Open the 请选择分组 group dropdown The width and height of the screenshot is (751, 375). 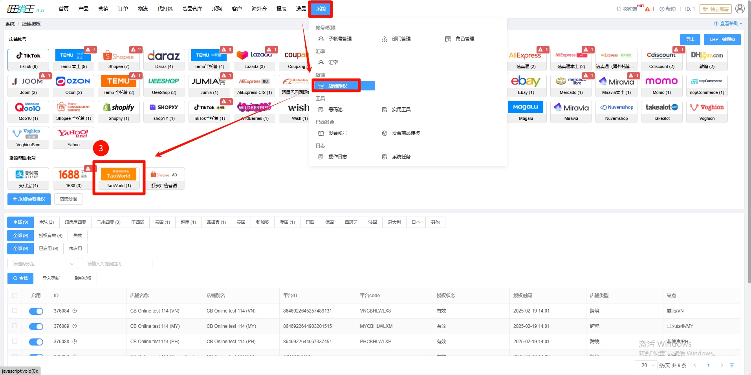(x=43, y=264)
